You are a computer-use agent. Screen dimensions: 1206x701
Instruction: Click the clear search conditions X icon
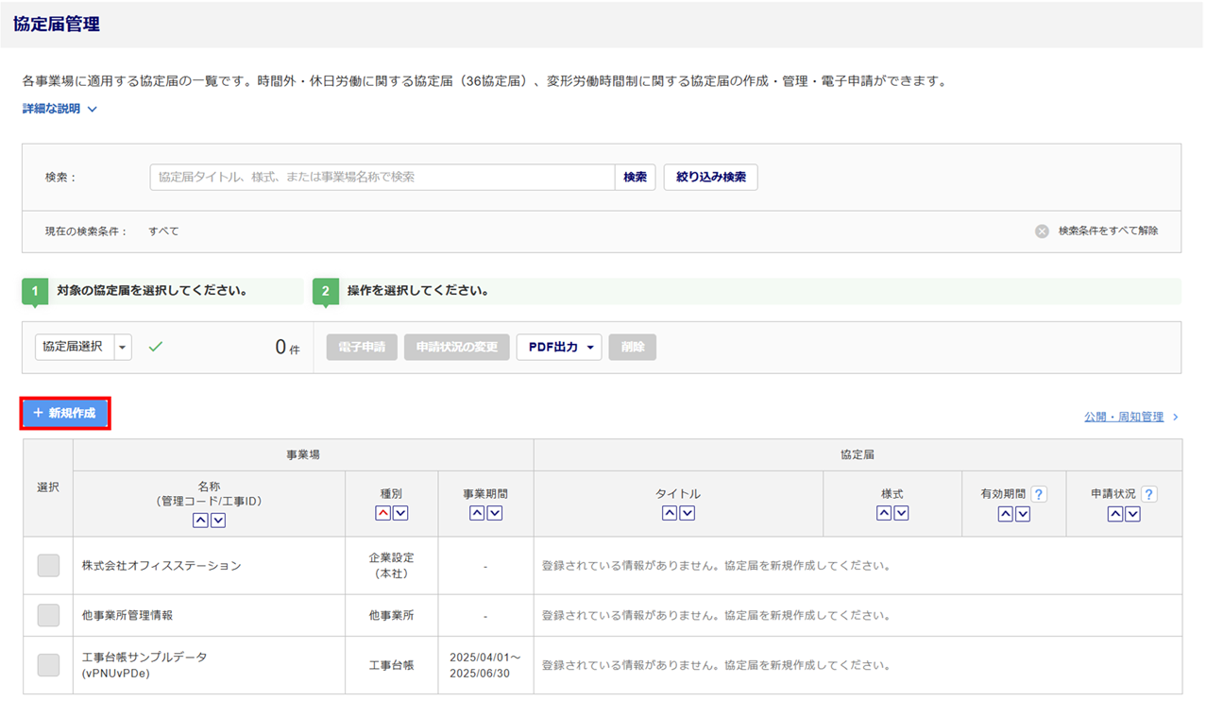coord(1042,231)
